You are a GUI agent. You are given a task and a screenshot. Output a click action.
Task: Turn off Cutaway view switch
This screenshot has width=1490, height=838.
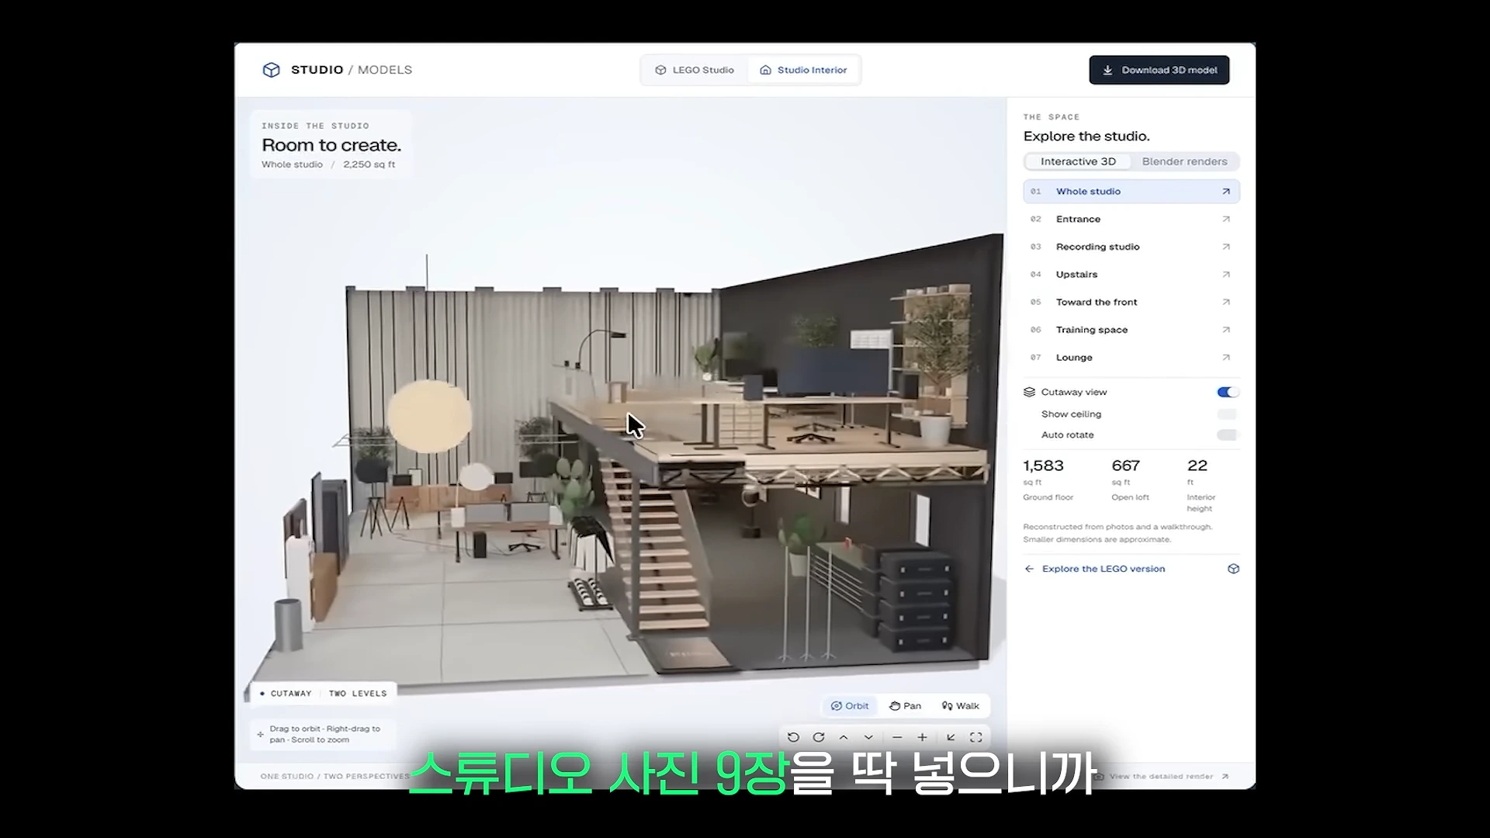click(1228, 392)
